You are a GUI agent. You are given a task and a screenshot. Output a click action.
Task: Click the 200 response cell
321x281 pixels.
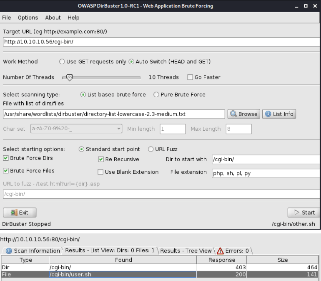222,274
